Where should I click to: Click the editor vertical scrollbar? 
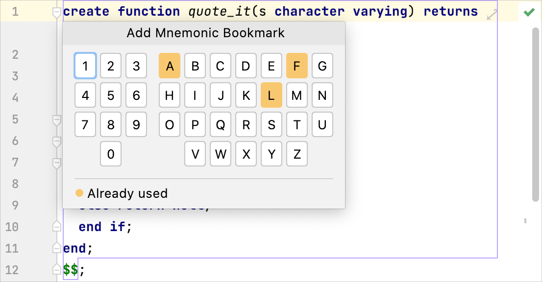(535, 113)
